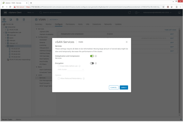Collapse the Configuration section
183x122 pixels.
coord(37,37)
